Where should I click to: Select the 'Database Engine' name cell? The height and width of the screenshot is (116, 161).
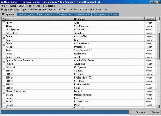[109, 95]
